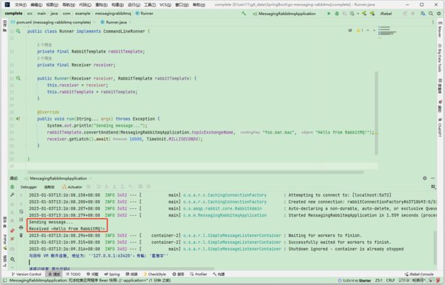Image resolution: width=445 pixels, height=285 pixels.
Task: Switch to pom.xml editor tab
Action: (53, 22)
